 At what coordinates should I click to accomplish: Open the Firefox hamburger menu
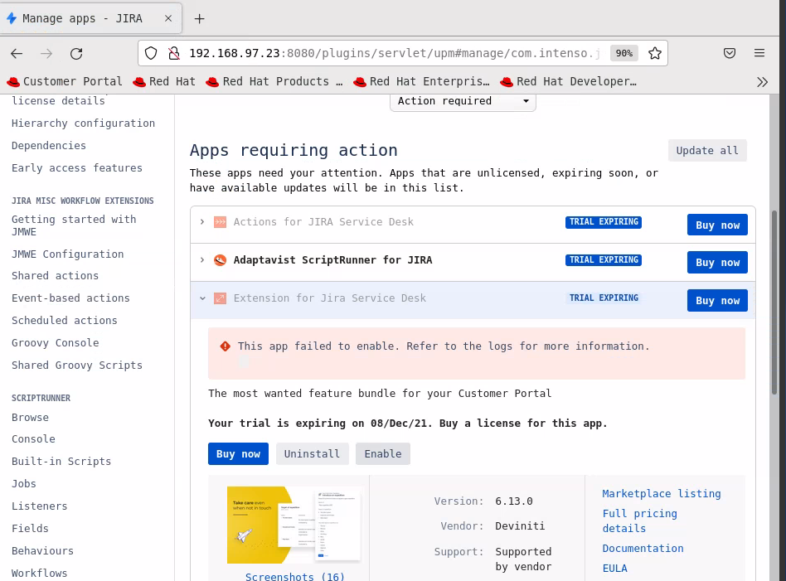[x=759, y=53]
